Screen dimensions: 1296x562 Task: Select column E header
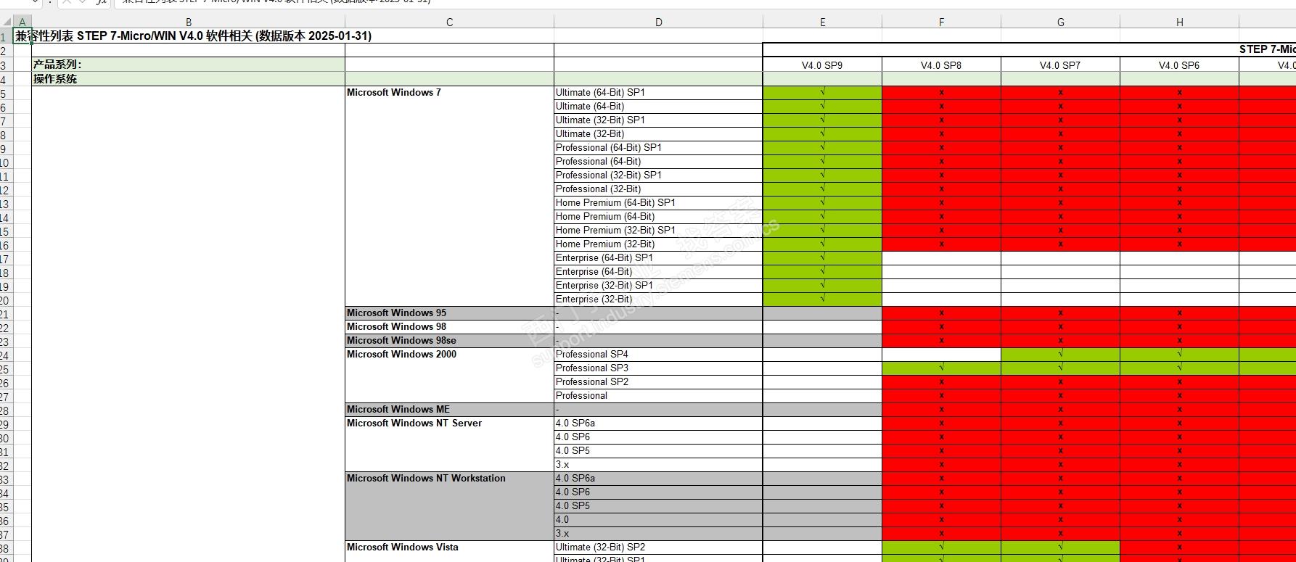pyautogui.click(x=823, y=22)
